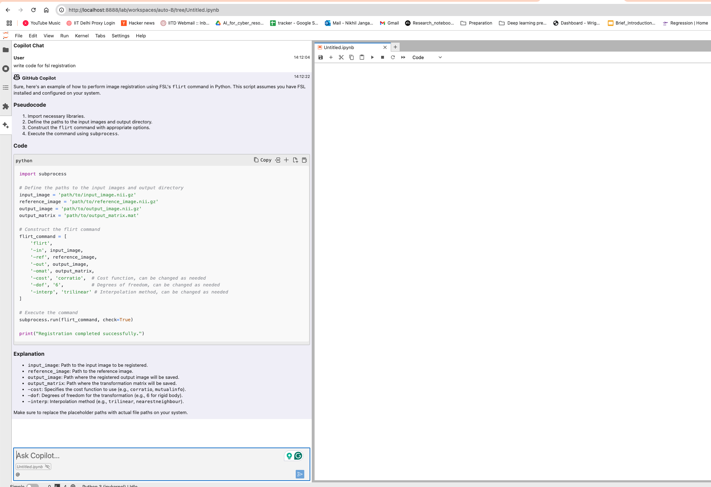The width and height of the screenshot is (711, 487).
Task: Run the selected notebook cell
Action: point(372,57)
